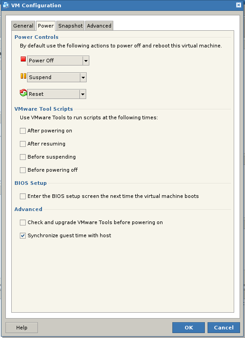Click the green and red Reset icon

23,93
